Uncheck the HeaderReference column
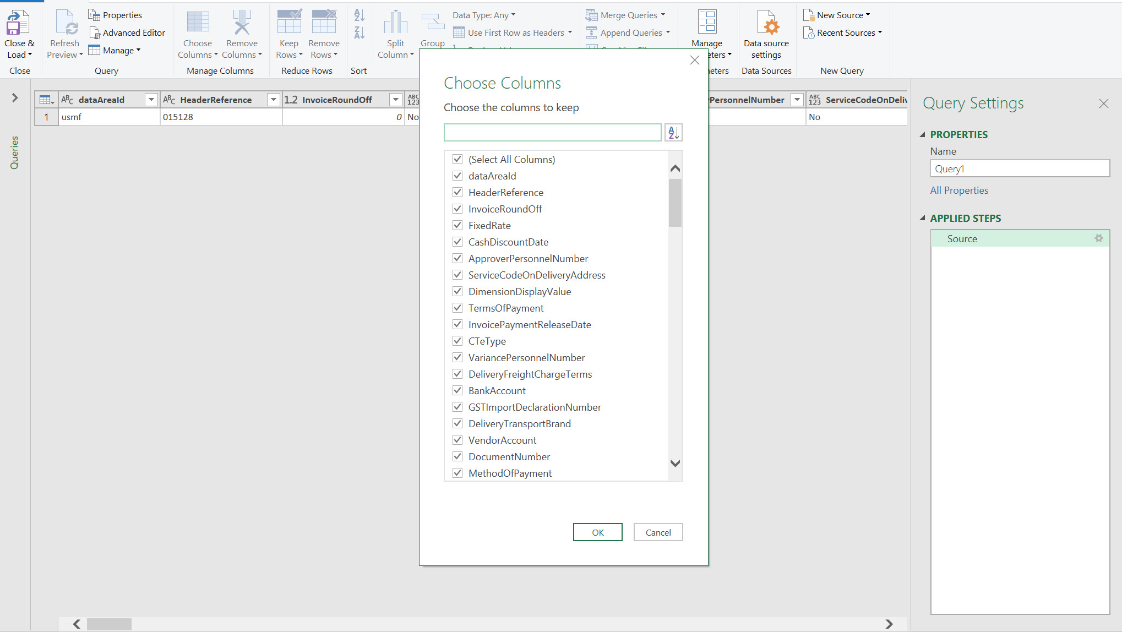Screen dimensions: 1122x632 [457, 192]
